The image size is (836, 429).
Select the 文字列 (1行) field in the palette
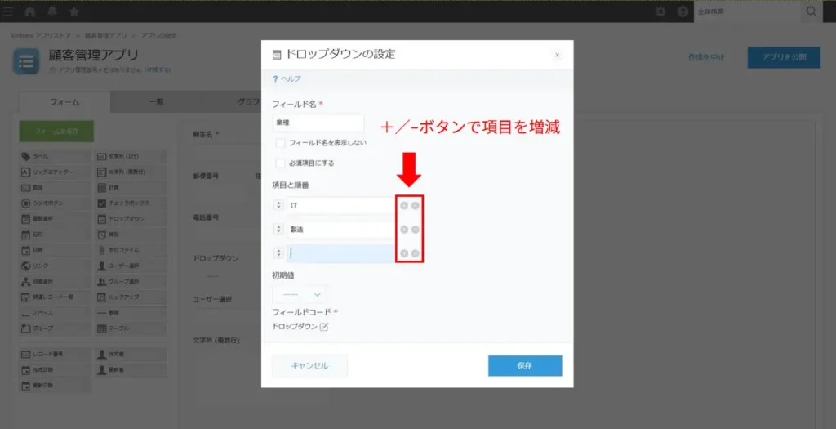point(131,156)
